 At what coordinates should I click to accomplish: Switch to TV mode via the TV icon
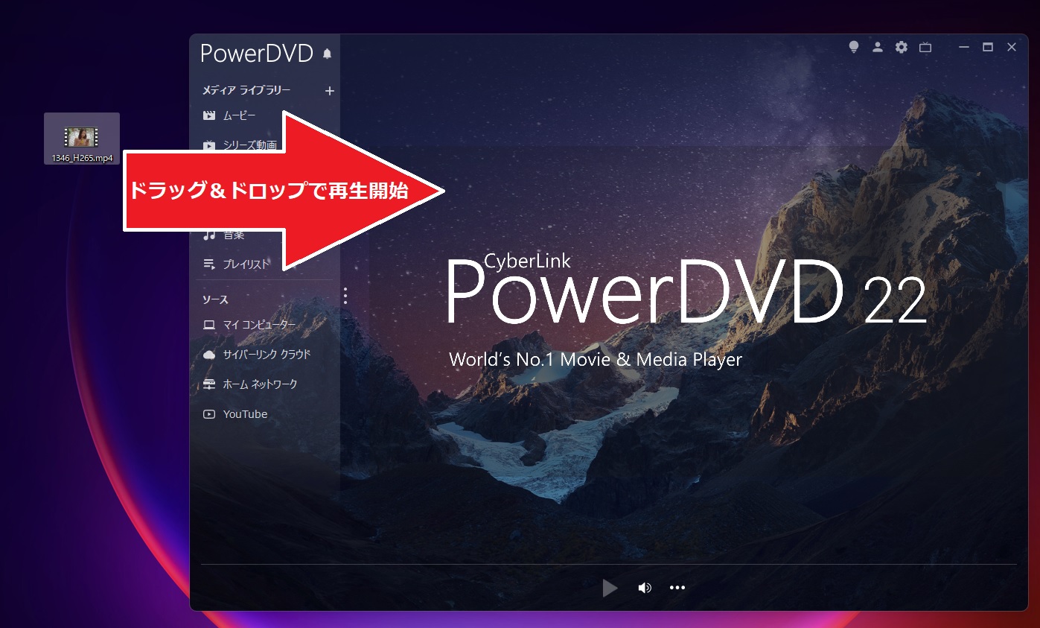point(925,47)
